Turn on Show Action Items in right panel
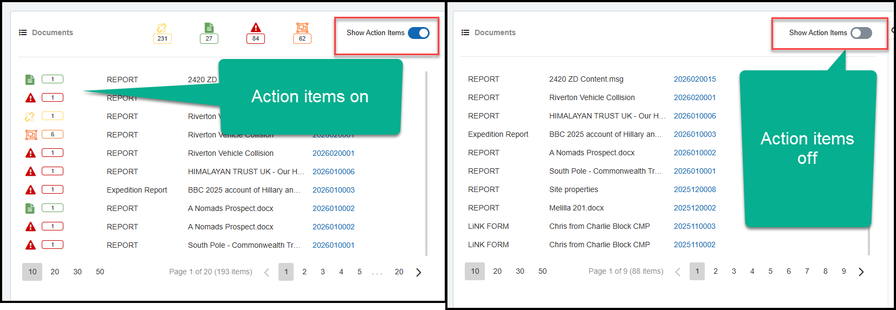Screen dimensions: 896x310 [861, 33]
